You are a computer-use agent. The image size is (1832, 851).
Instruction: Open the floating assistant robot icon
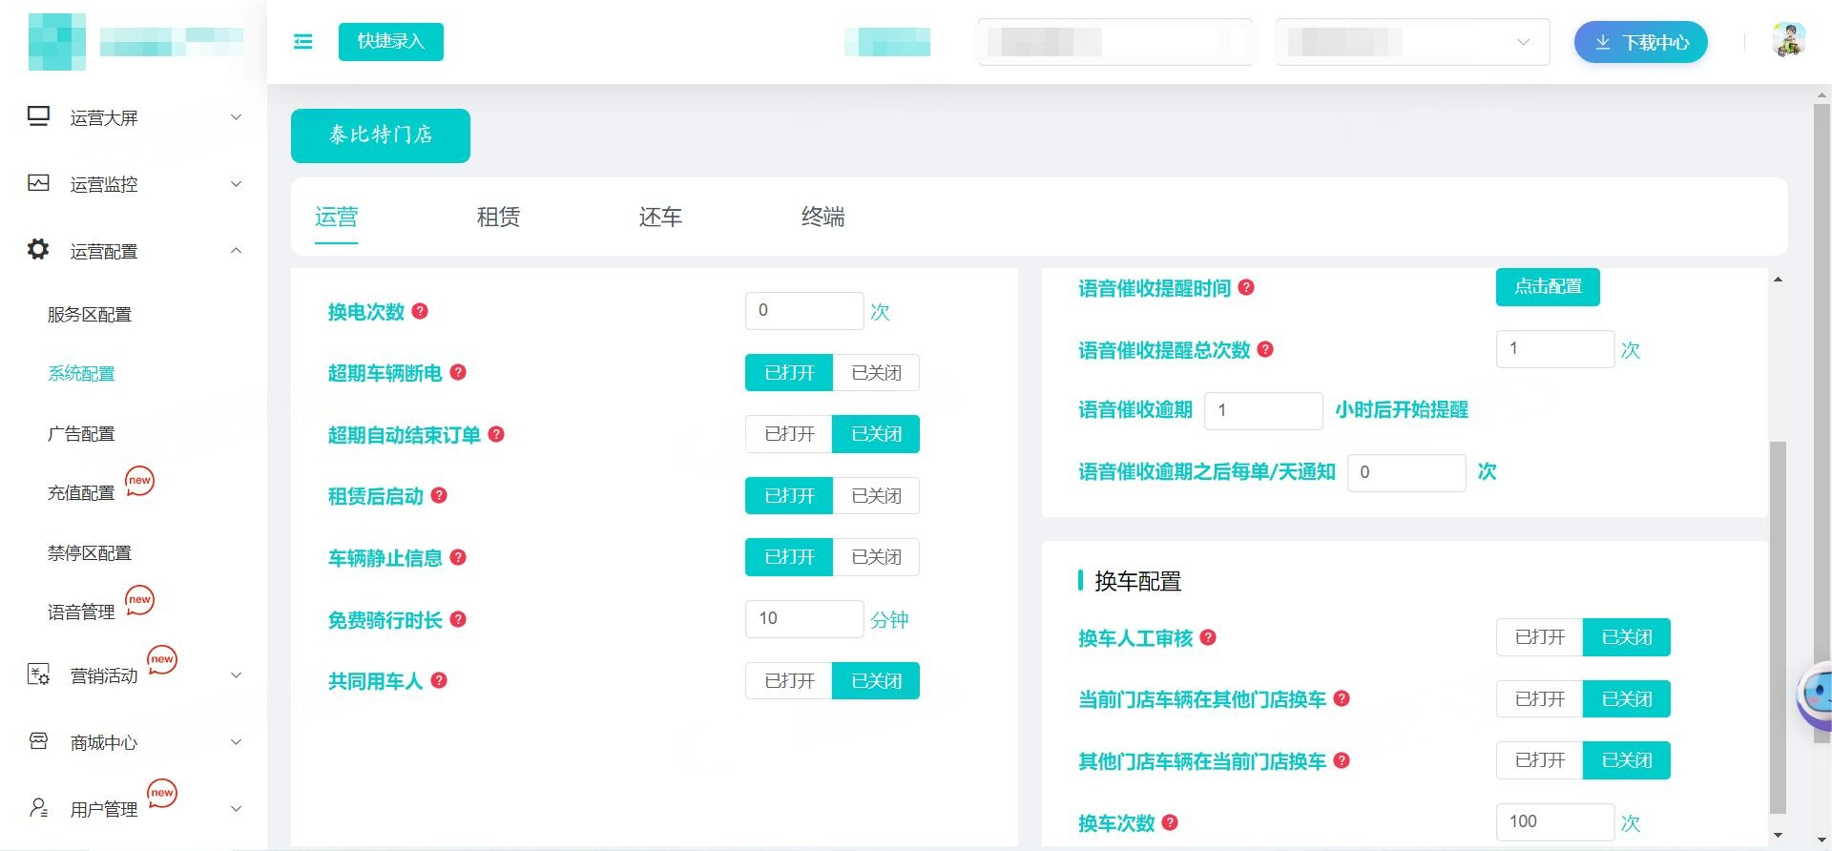click(x=1815, y=696)
